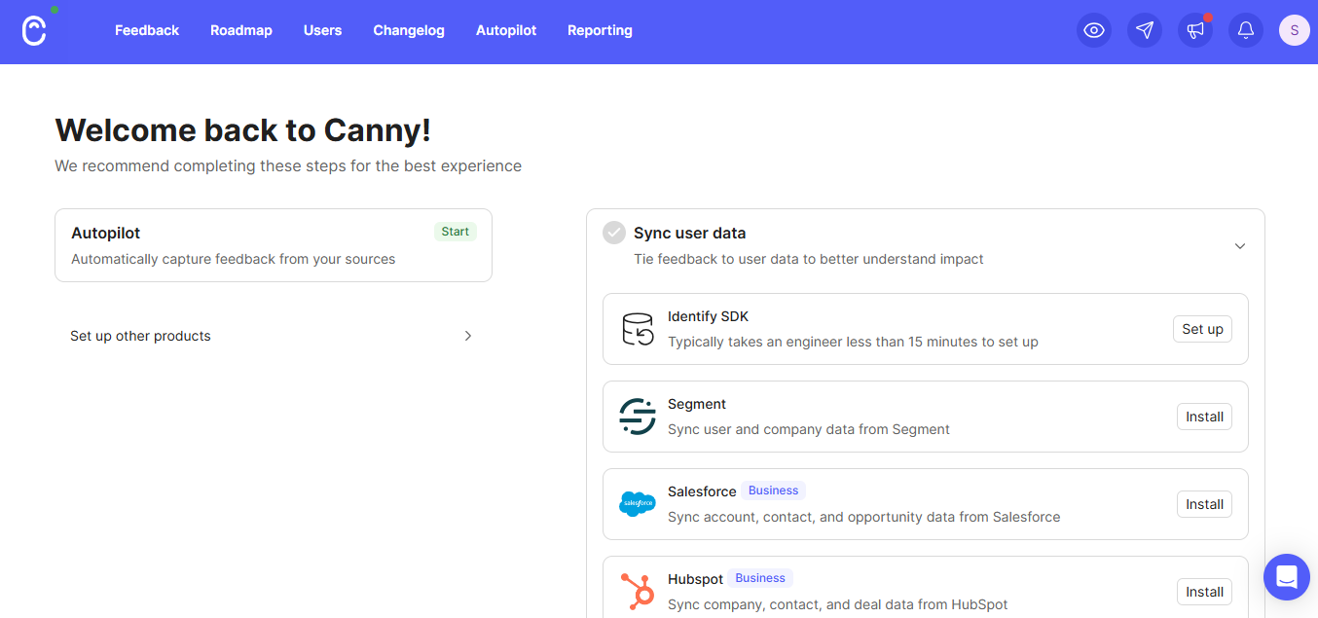Open the Autopilot card title
The width and height of the screenshot is (1318, 618).
(x=106, y=234)
